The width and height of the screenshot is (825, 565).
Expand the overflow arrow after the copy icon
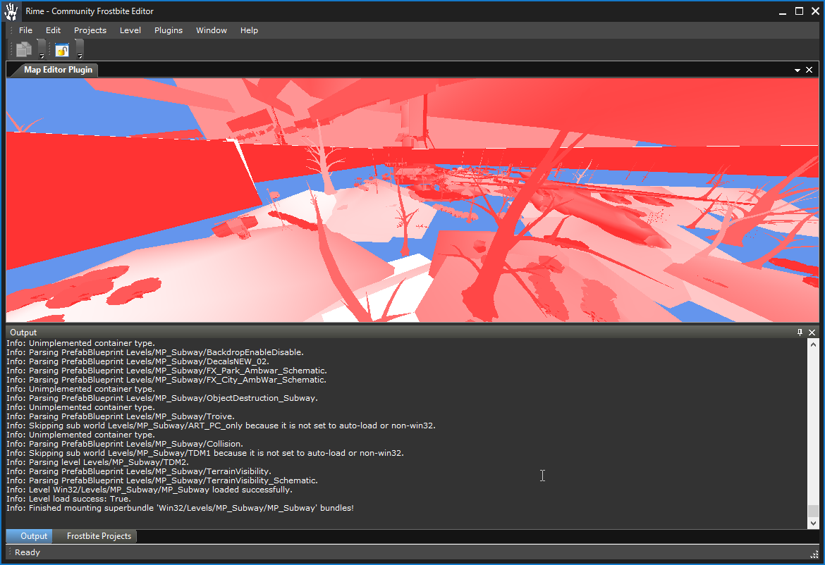[42, 50]
